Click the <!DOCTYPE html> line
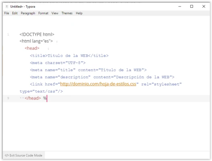This screenshot has width=212, height=161. click(x=37, y=34)
